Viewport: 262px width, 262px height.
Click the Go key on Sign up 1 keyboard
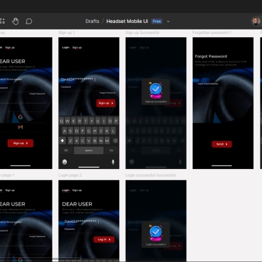[x=111, y=151]
